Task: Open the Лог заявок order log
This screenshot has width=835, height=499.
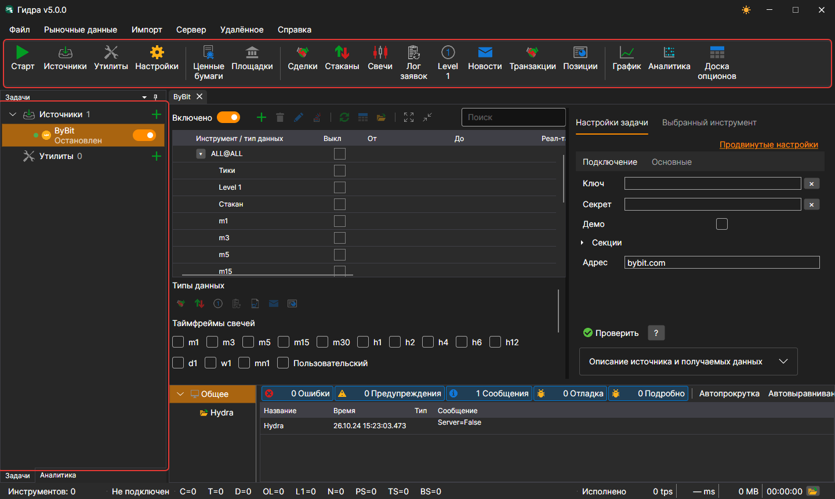Action: click(x=413, y=63)
